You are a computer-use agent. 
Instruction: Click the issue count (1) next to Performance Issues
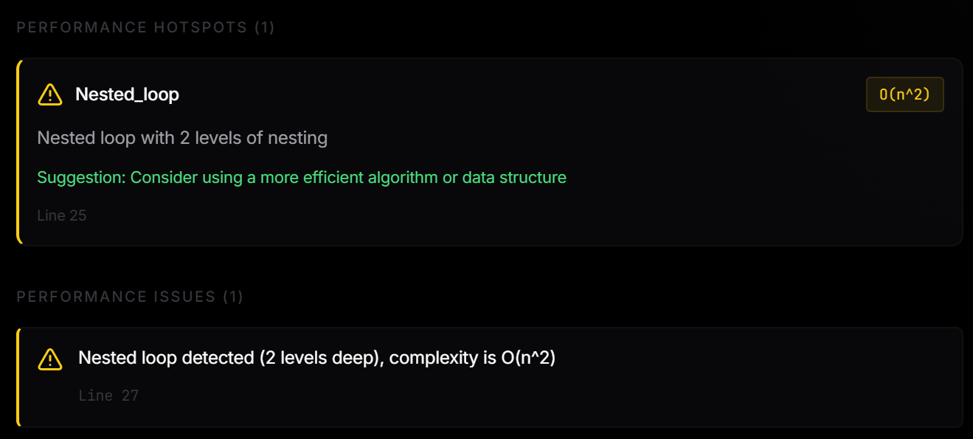coord(233,297)
